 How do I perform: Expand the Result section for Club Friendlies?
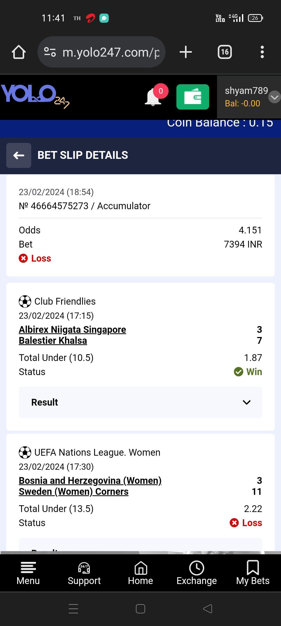coord(140,402)
